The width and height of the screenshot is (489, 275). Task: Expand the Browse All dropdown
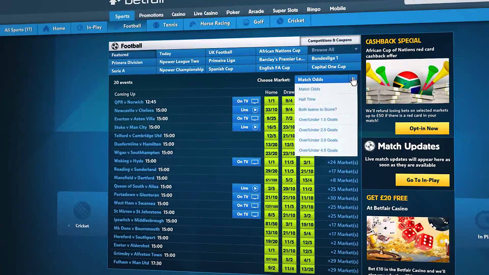(x=335, y=50)
